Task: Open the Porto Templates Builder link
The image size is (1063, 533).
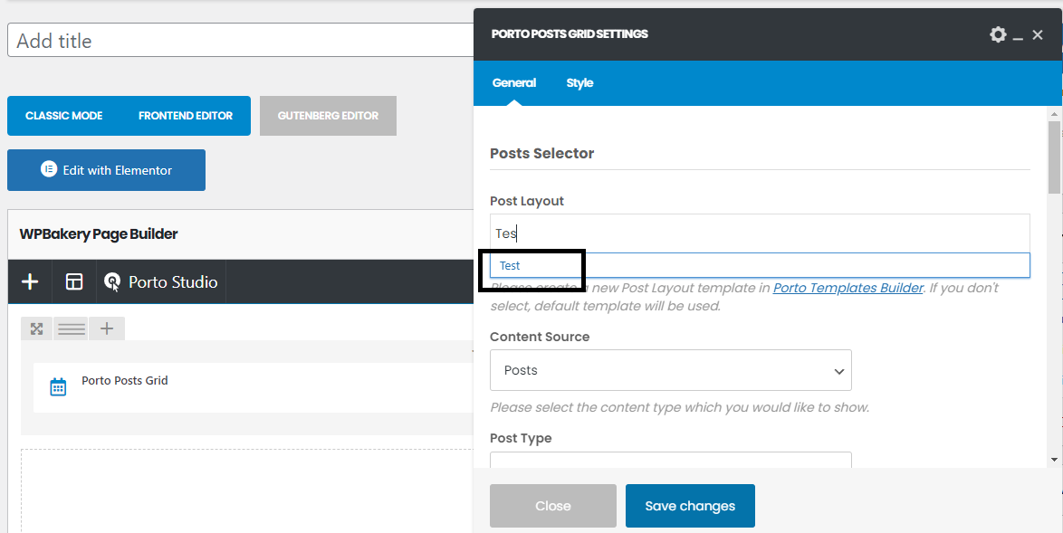Action: coord(848,288)
